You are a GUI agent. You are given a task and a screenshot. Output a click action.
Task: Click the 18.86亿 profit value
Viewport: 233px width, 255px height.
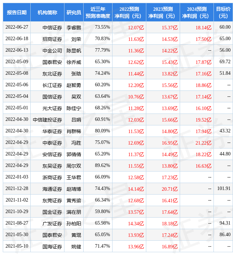tap(203, 85)
